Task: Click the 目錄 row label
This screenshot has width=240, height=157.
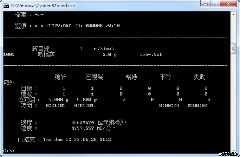Action: coord(27,88)
